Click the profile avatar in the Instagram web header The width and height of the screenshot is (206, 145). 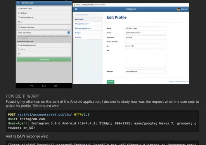(x=178, y=9)
